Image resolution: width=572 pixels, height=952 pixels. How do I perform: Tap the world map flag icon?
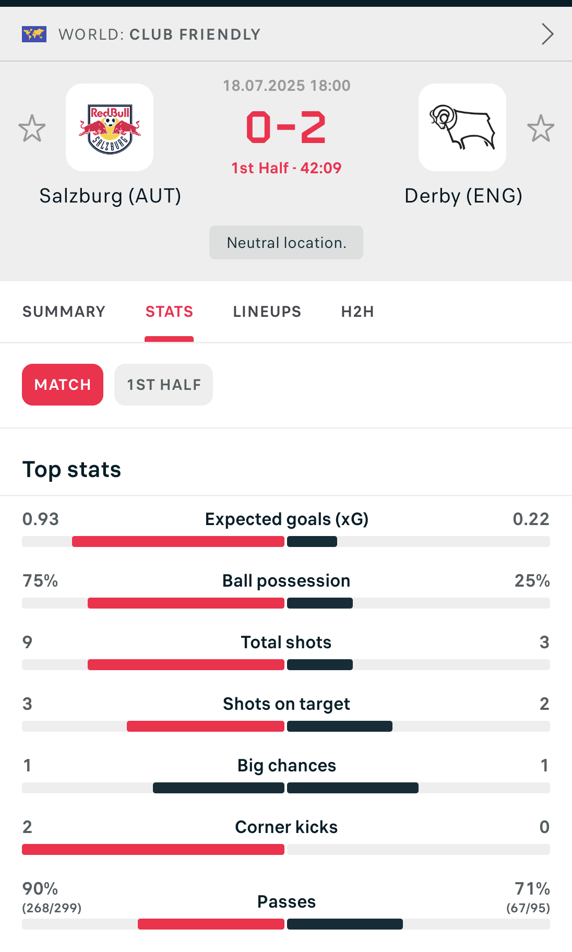[x=34, y=34]
